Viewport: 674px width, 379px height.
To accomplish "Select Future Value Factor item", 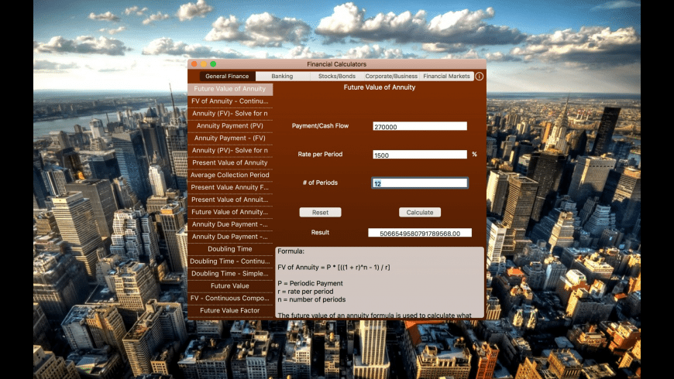I will (230, 311).
